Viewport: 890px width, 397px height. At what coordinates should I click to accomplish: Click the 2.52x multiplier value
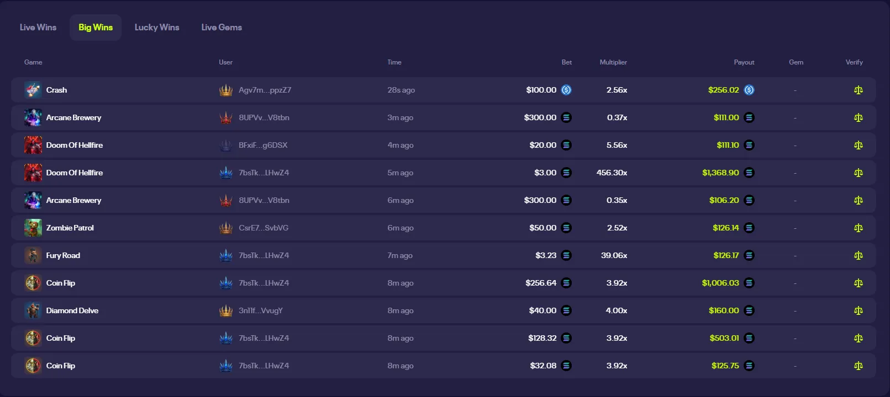pos(617,228)
